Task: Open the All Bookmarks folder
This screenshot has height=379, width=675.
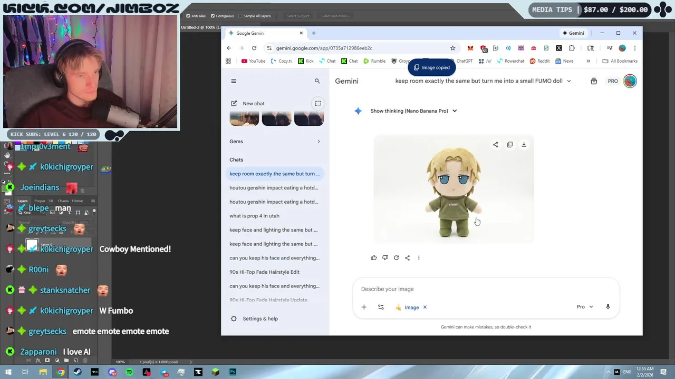Action: tap(620, 61)
